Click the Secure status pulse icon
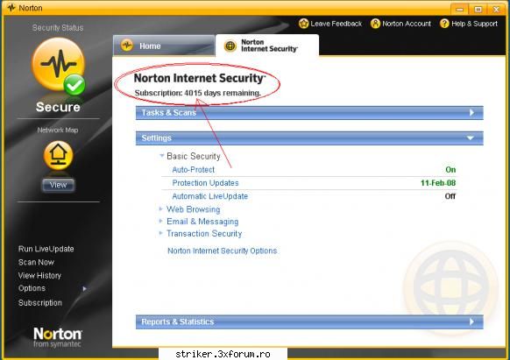510x360 pixels. coord(58,66)
